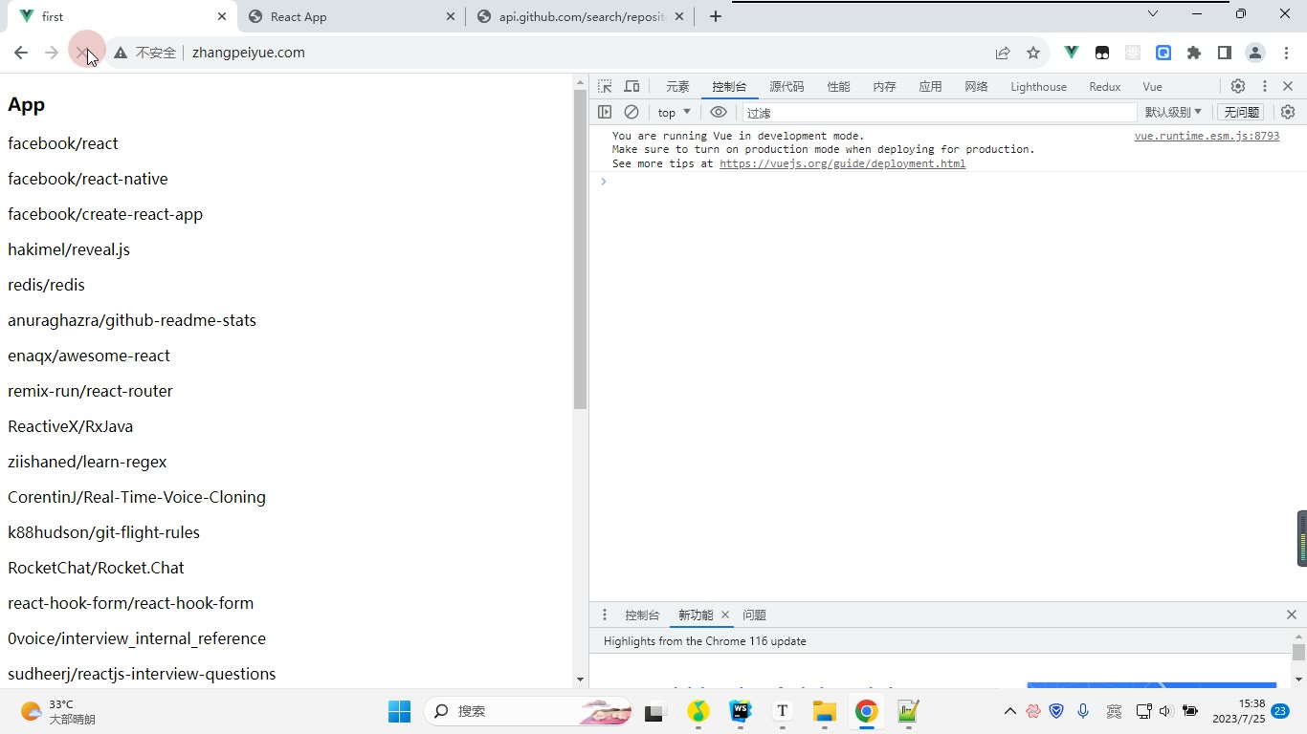This screenshot has height=734, width=1307.
Task: Select the inspect element picker icon
Action: click(605, 86)
